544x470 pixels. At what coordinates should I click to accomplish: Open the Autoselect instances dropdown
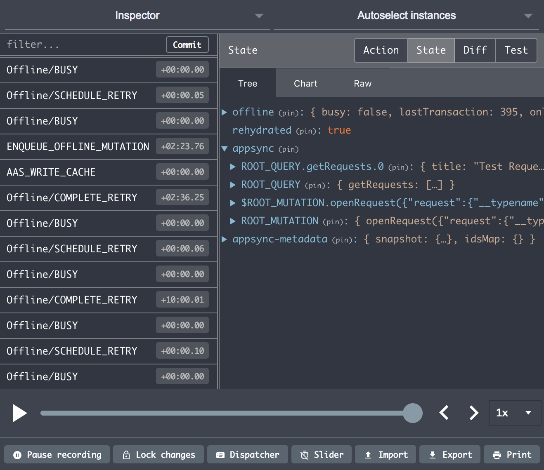pos(407,16)
